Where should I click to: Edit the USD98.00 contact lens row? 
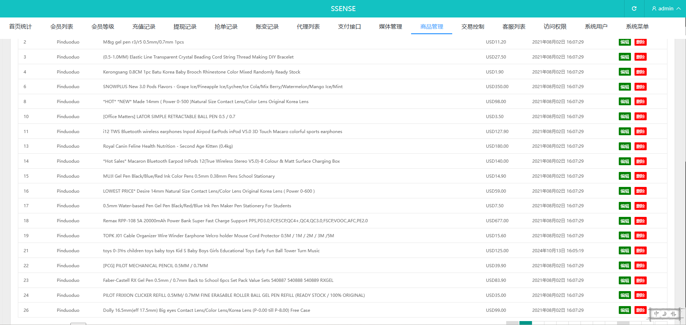click(625, 102)
